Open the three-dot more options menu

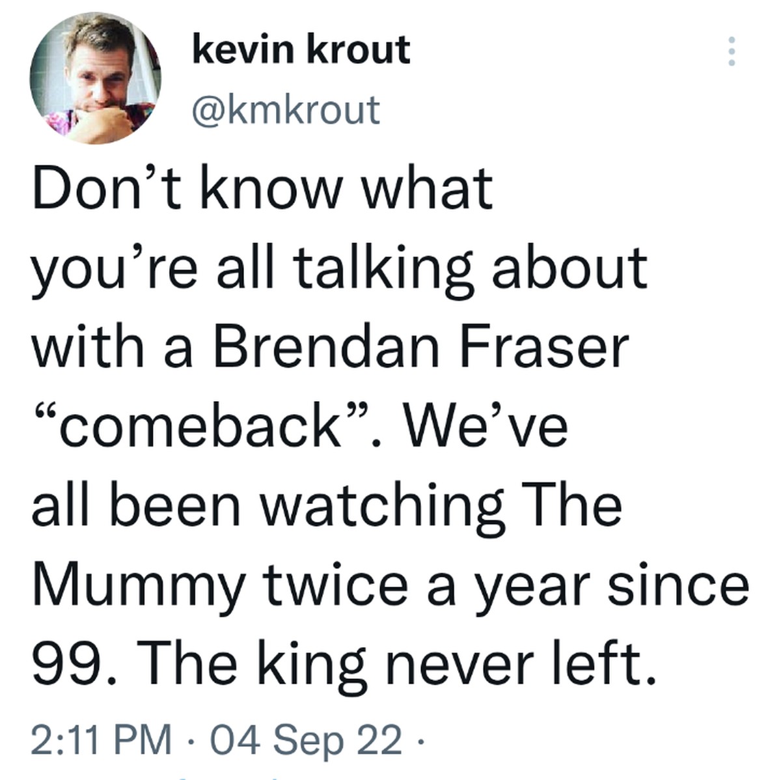(x=732, y=51)
